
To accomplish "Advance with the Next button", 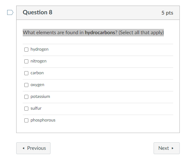I will coord(167,148).
